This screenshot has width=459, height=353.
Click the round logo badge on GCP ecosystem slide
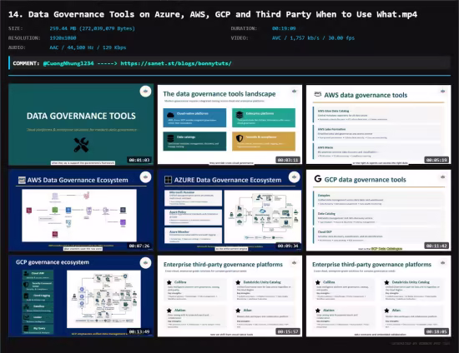coord(145,263)
